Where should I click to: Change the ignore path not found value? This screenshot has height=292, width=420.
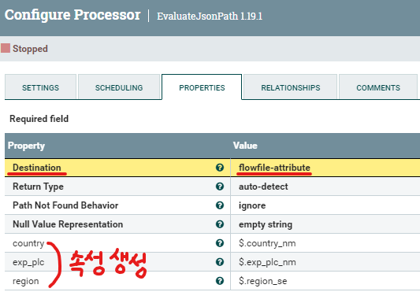(x=252, y=205)
